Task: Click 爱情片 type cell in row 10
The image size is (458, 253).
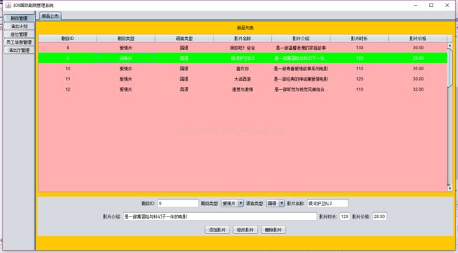Action: coord(126,68)
